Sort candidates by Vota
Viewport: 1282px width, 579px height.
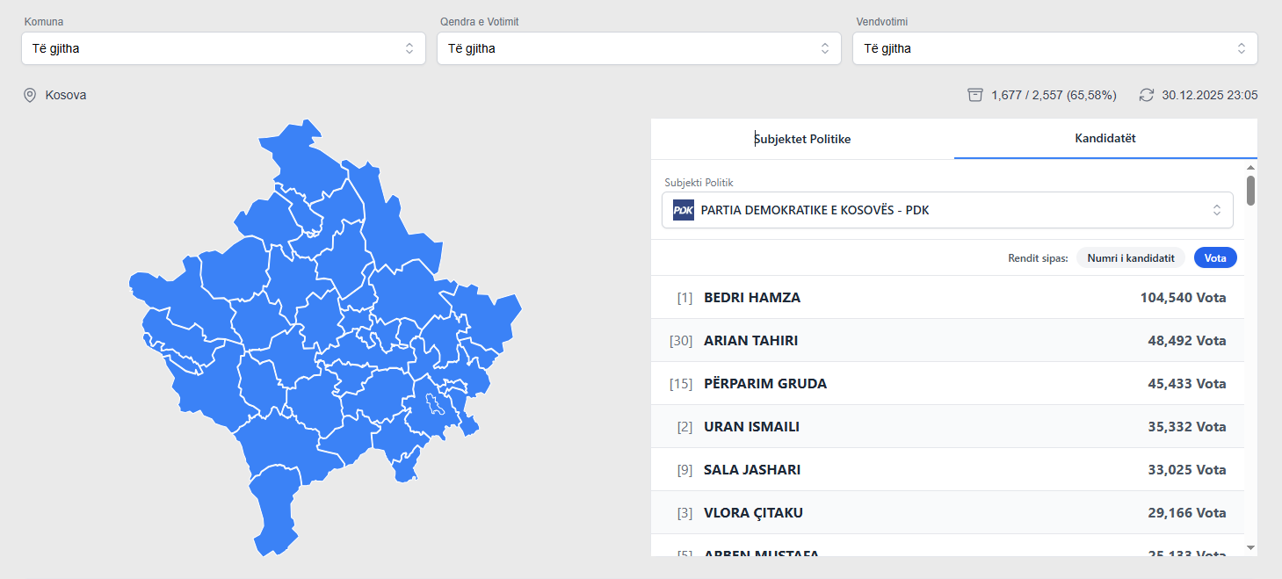[1214, 257]
